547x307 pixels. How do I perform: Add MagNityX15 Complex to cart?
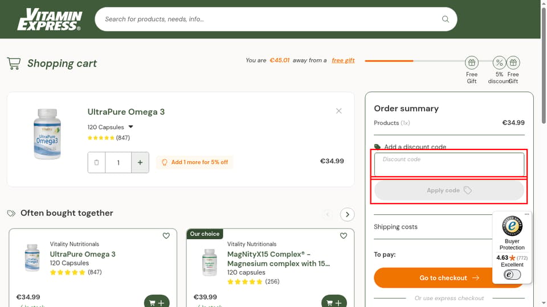click(x=334, y=302)
